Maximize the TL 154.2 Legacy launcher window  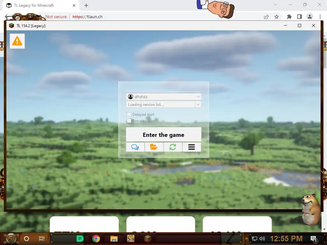(300, 26)
